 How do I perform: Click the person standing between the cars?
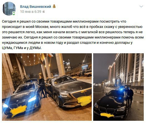[x=42, y=86]
